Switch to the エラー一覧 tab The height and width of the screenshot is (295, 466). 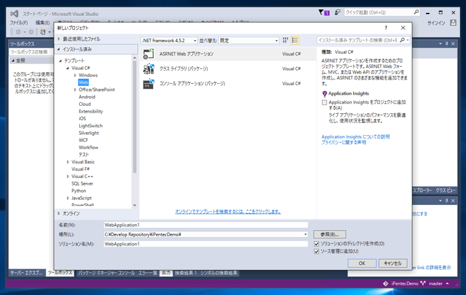[148, 273]
